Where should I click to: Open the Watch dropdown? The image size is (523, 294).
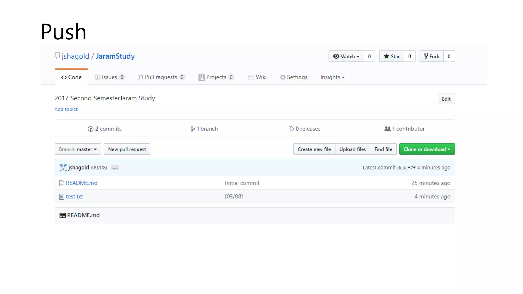(346, 56)
